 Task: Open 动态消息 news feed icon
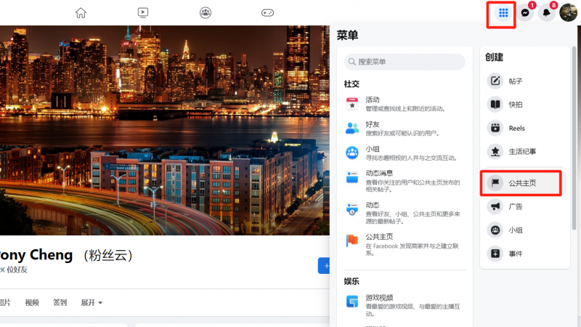coord(352,177)
